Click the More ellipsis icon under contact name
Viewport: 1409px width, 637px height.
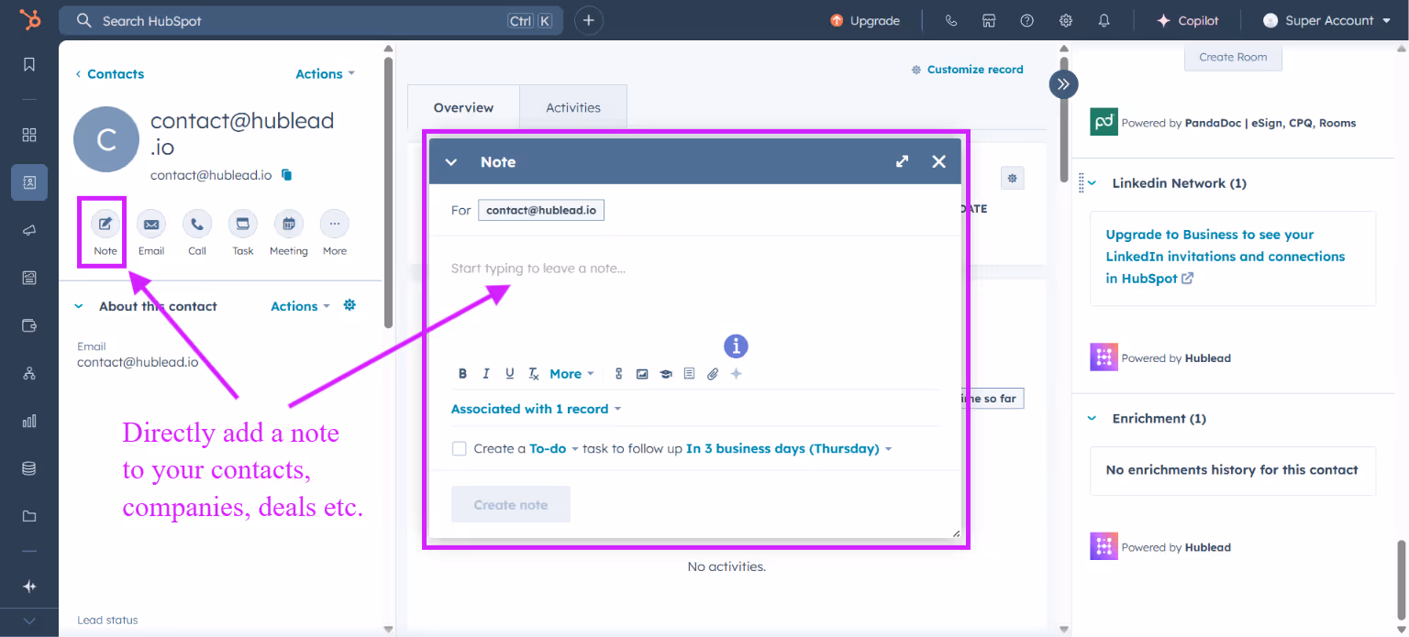(x=335, y=224)
